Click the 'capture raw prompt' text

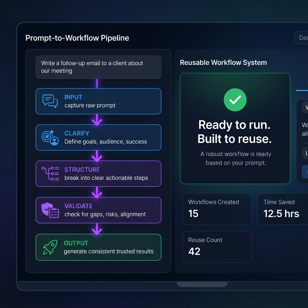click(90, 106)
